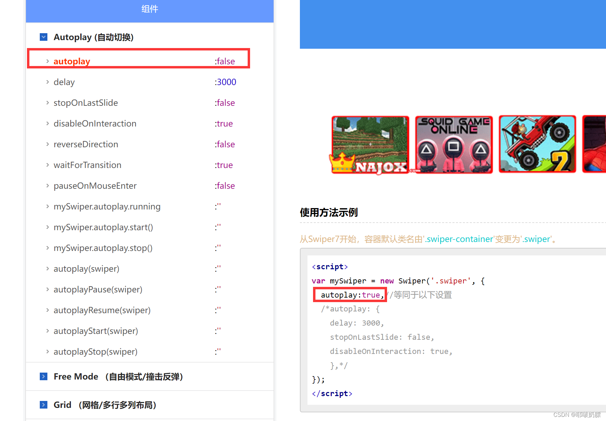
Task: Open the autoplayPause(swiper) event entry
Action: (x=98, y=289)
